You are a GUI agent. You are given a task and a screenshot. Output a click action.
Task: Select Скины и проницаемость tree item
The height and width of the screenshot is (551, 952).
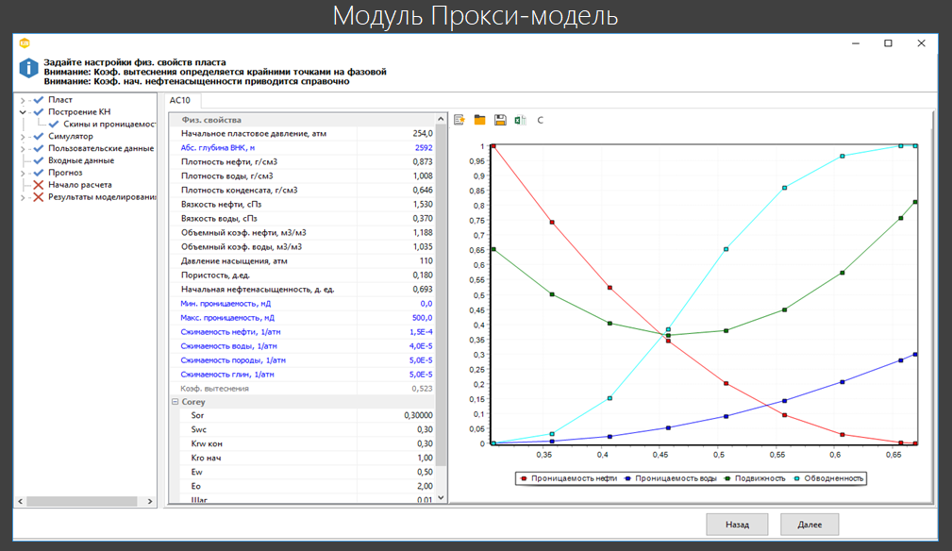point(109,124)
